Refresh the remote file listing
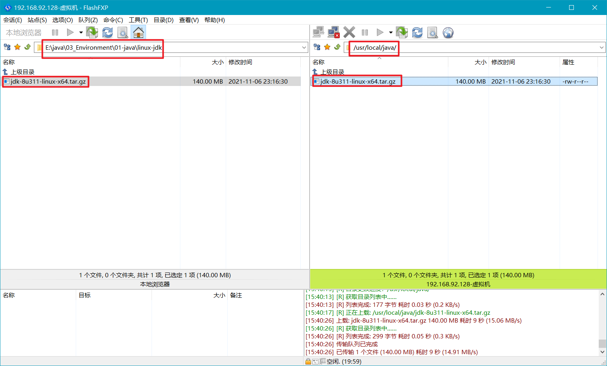 417,32
